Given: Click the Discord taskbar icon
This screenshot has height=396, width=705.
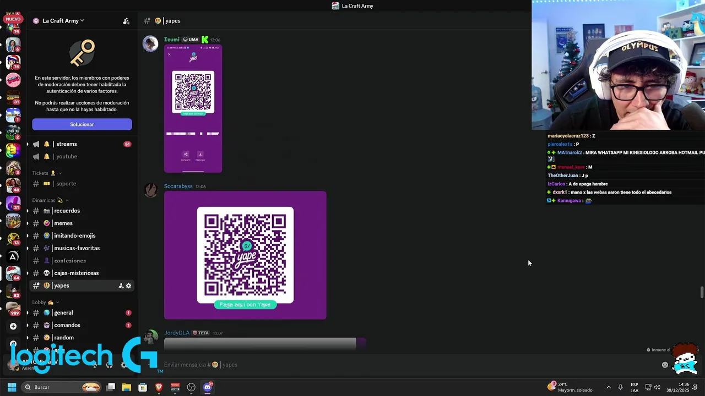Looking at the screenshot, I should tap(208, 387).
